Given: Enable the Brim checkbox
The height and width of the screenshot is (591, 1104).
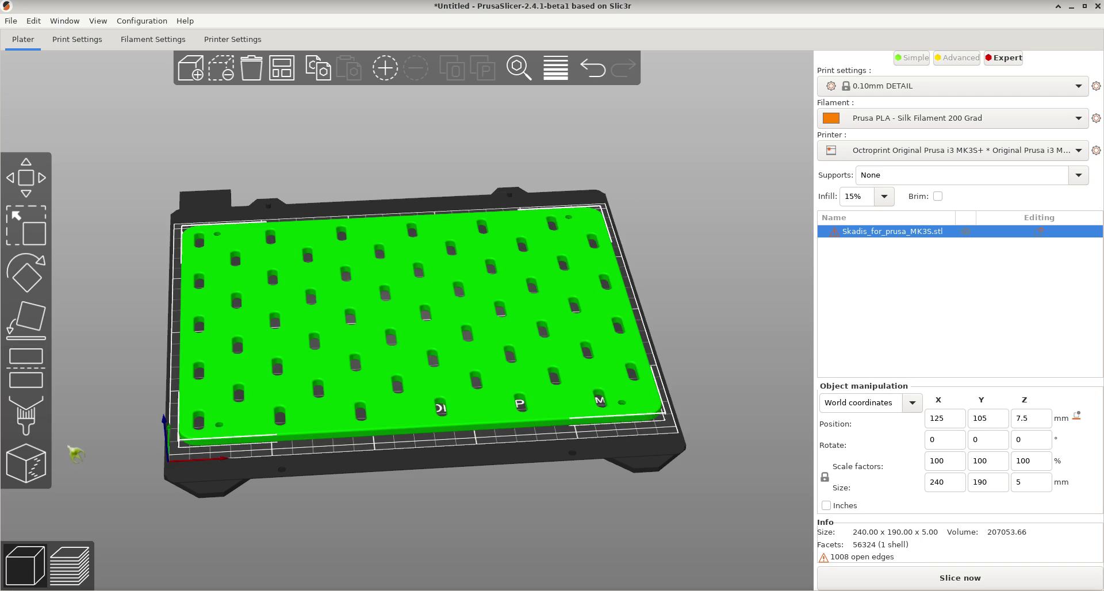Looking at the screenshot, I should click(938, 196).
